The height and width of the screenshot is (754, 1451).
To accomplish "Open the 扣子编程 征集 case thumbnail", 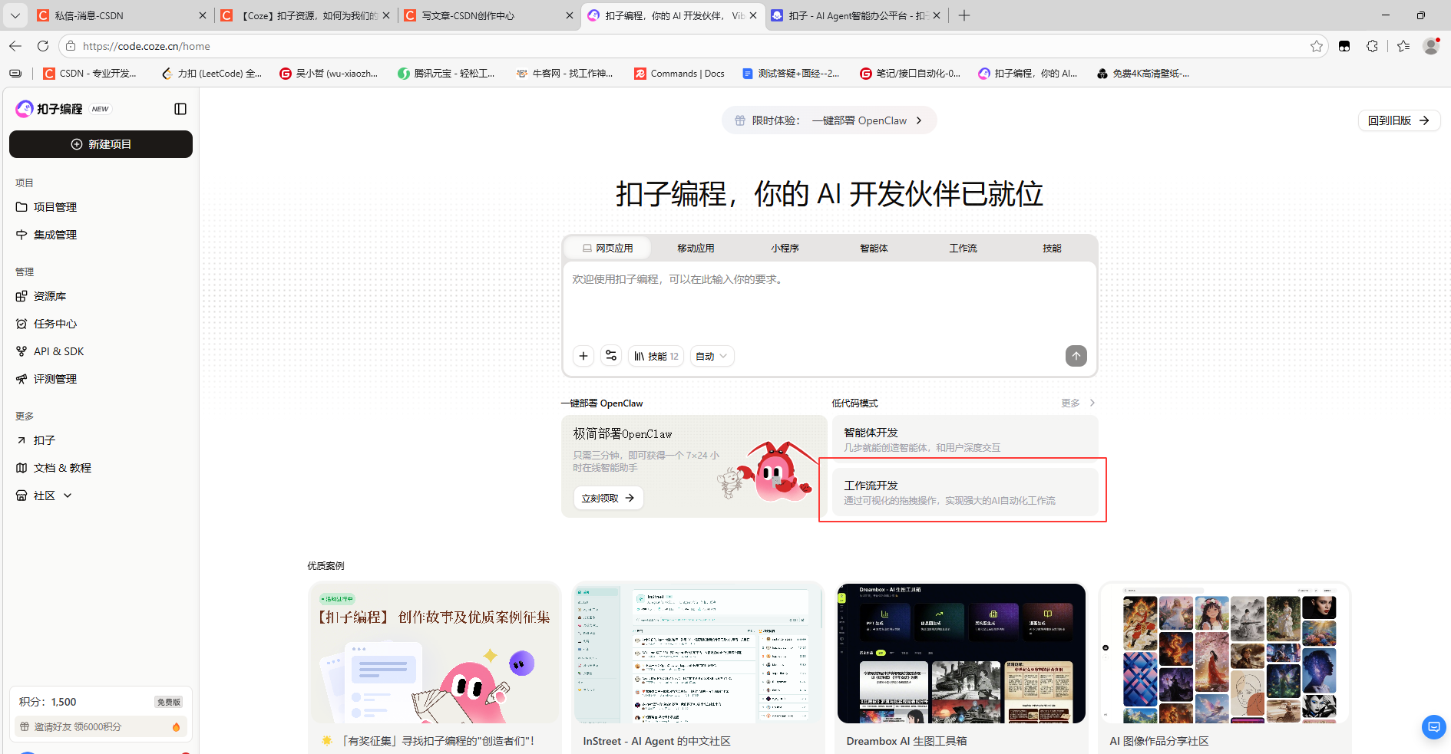I will [x=434, y=653].
